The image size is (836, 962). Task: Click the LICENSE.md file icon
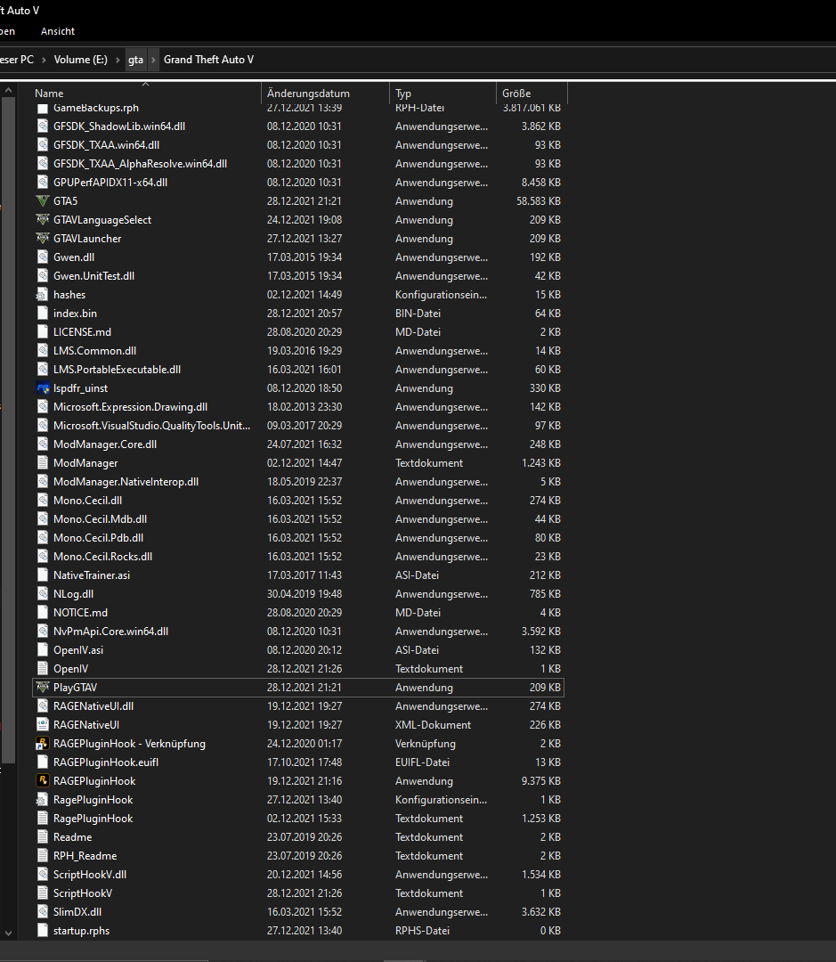pyautogui.click(x=43, y=332)
